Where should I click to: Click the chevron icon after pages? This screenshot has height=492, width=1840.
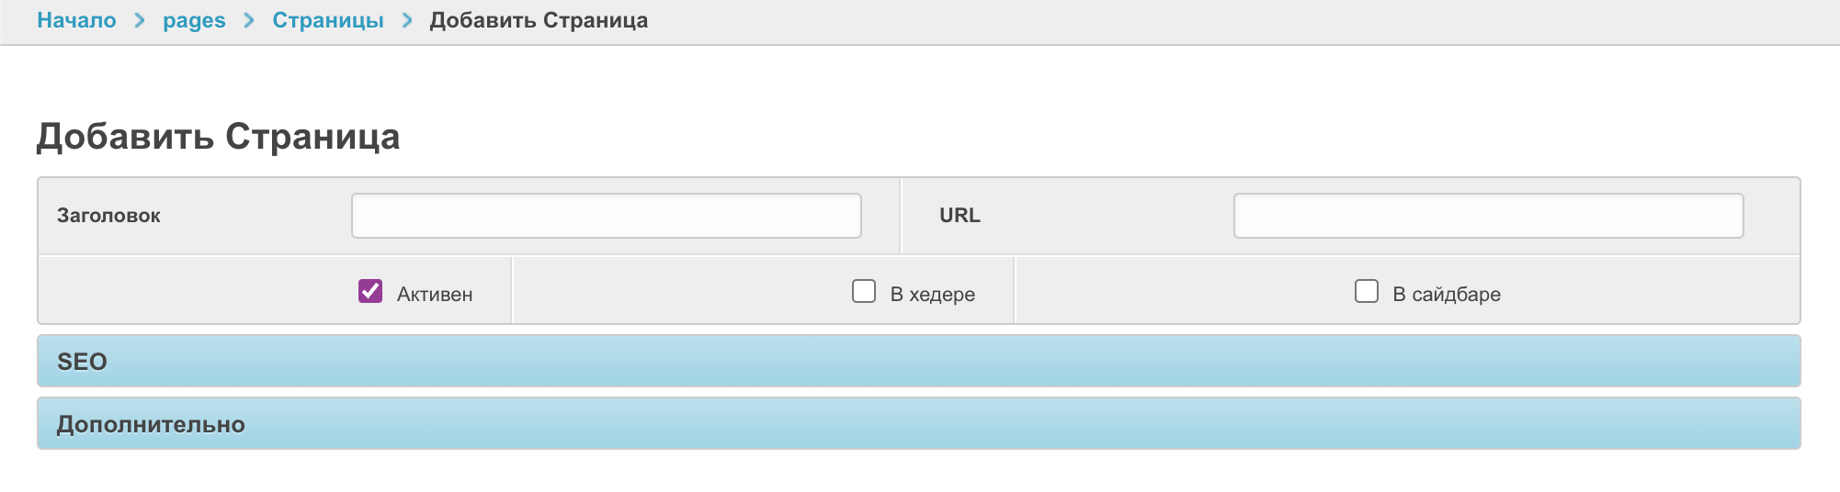(249, 20)
